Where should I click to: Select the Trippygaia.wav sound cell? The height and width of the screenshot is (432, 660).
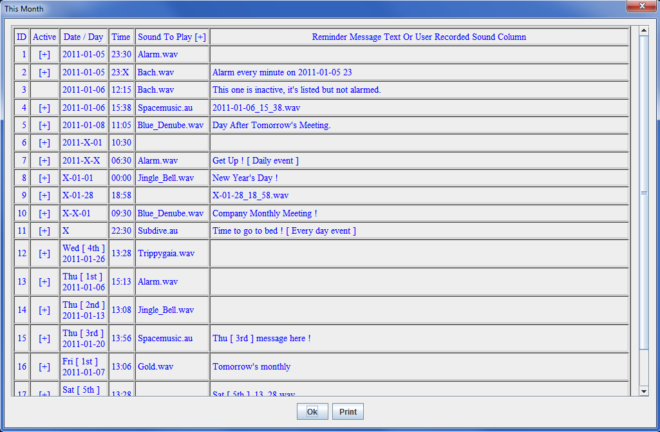coord(166,254)
